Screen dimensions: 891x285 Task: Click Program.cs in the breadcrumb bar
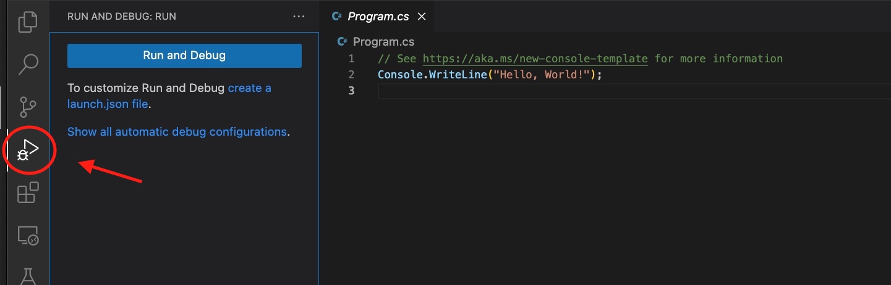pyautogui.click(x=383, y=42)
